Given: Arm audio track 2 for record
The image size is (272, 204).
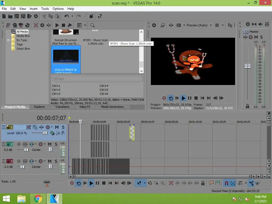Looking at the screenshot, I should (x=19, y=144).
